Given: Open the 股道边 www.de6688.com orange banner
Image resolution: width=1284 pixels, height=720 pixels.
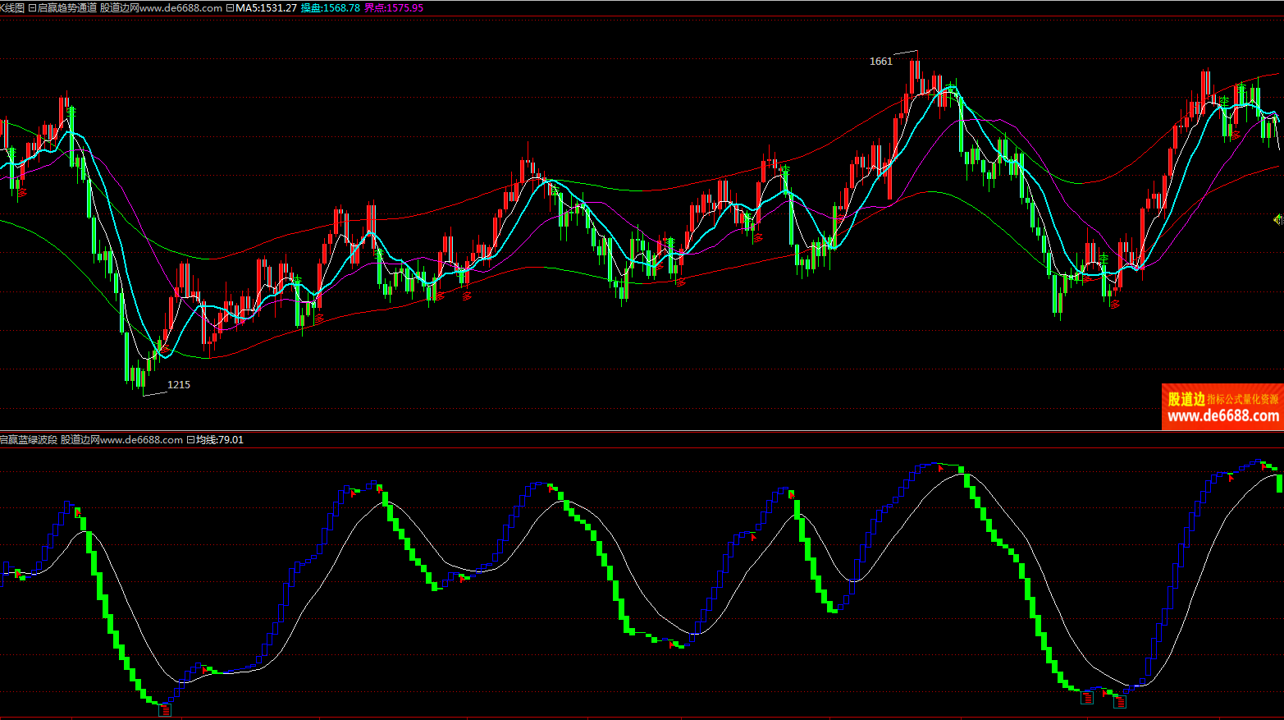Looking at the screenshot, I should (1222, 407).
